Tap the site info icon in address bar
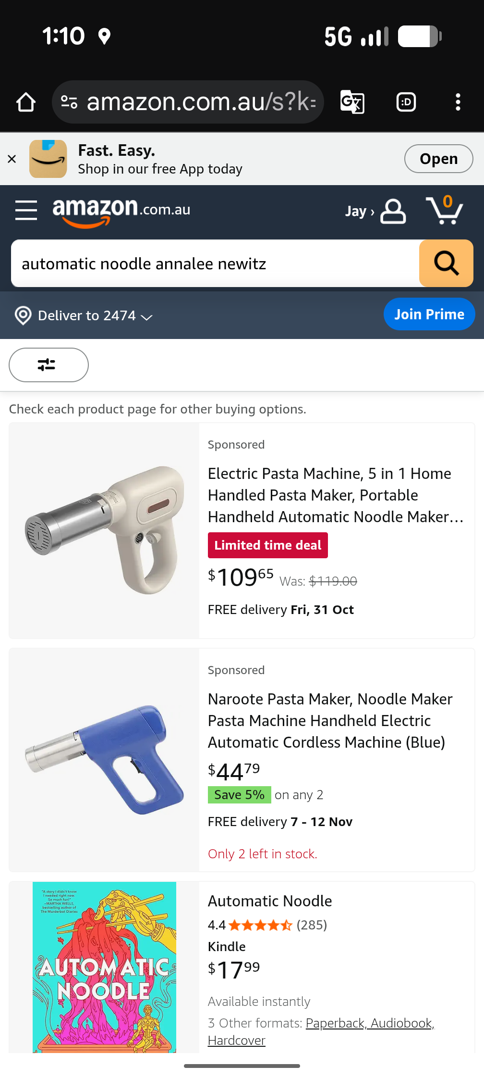 click(69, 102)
